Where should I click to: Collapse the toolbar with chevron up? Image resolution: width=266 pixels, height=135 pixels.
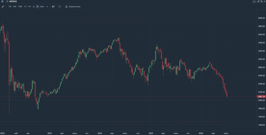(x=254, y=2)
